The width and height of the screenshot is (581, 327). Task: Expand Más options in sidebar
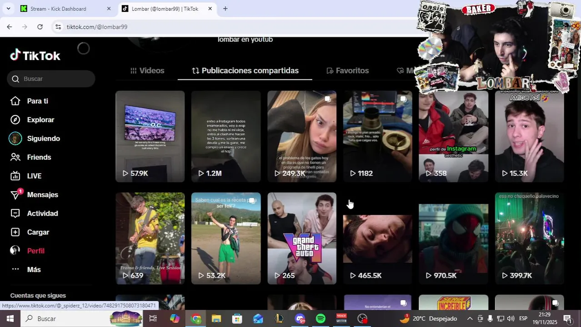point(25,269)
